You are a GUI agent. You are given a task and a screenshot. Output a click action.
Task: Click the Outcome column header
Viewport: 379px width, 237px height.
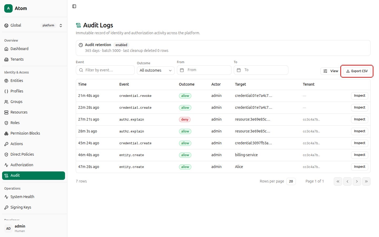(187, 84)
